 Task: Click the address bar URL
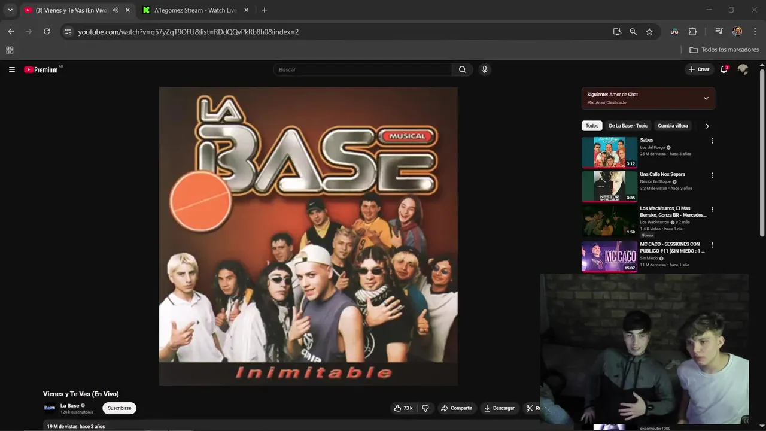coord(189,32)
